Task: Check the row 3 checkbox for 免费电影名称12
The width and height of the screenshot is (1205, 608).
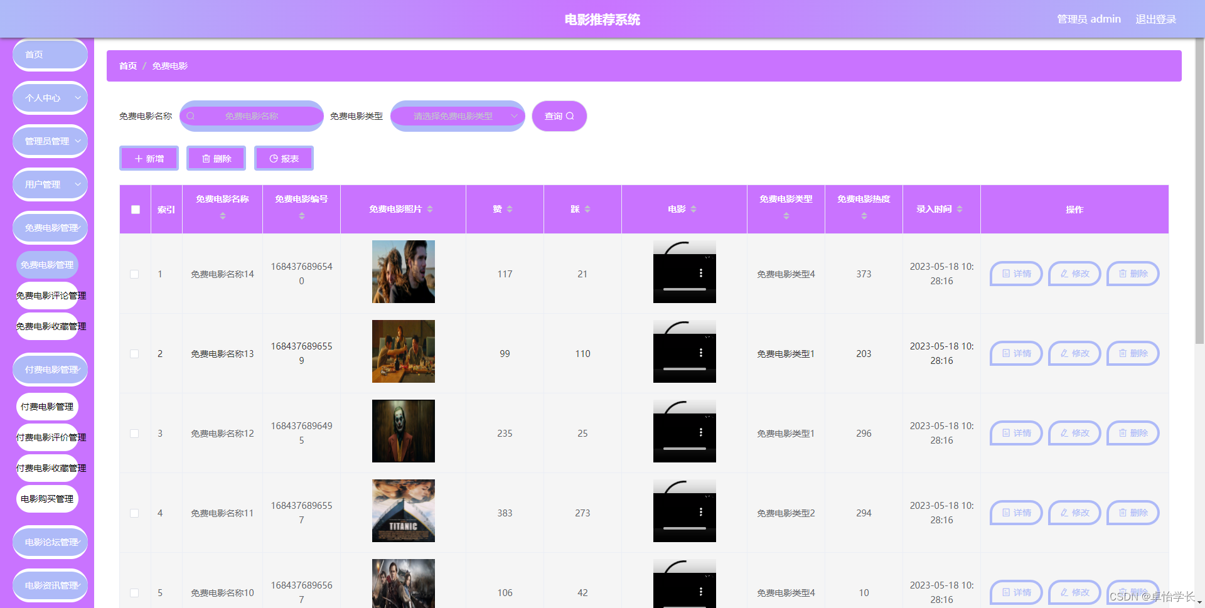Action: click(x=134, y=434)
